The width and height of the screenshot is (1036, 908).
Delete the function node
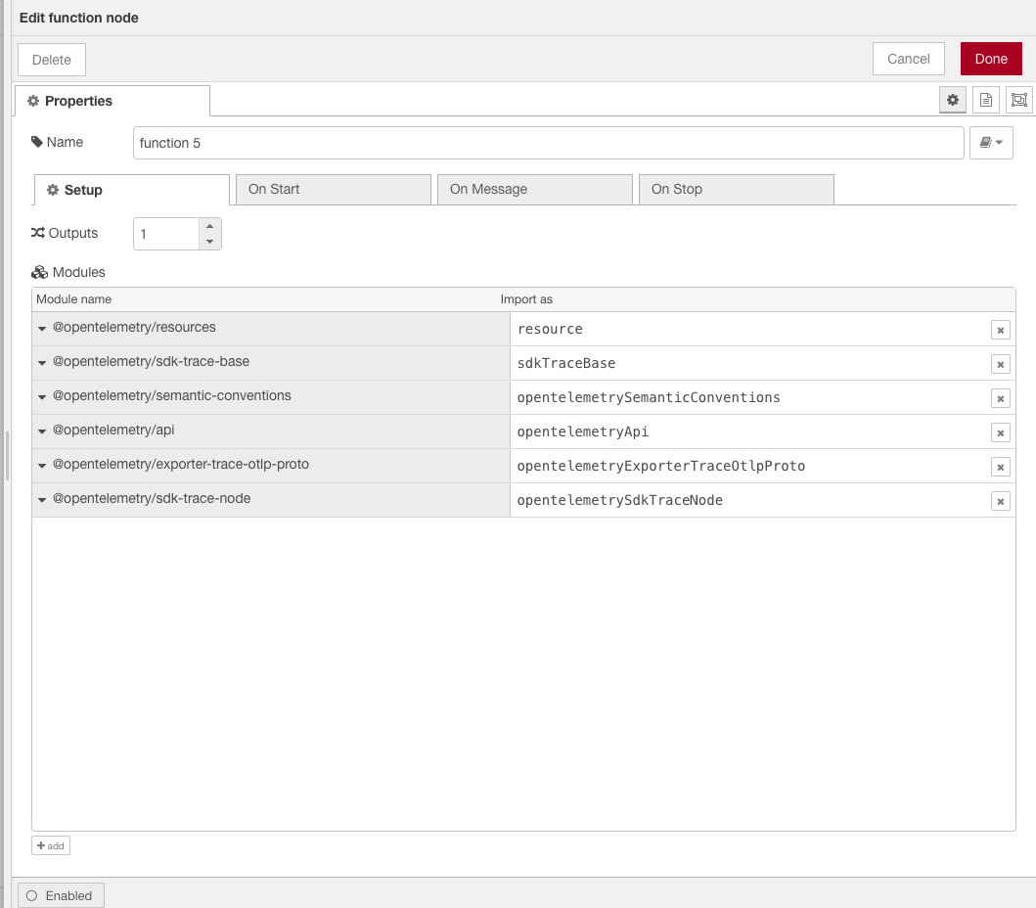point(51,59)
